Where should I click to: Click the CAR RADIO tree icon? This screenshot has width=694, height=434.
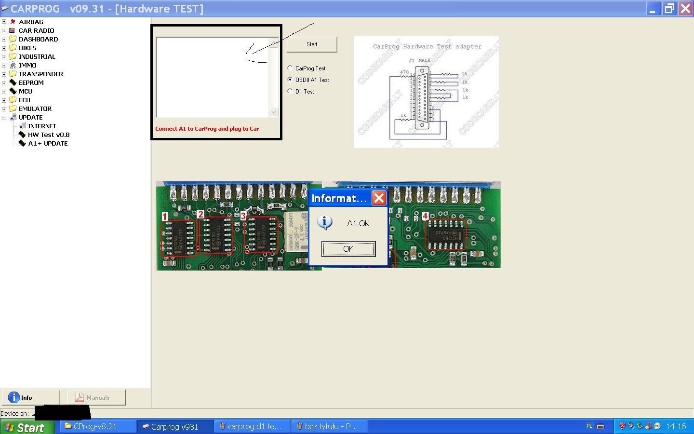pyautogui.click(x=13, y=30)
